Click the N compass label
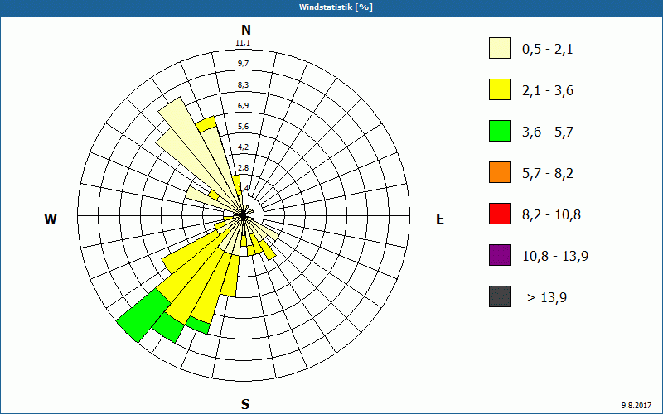663x414 pixels. coord(245,30)
